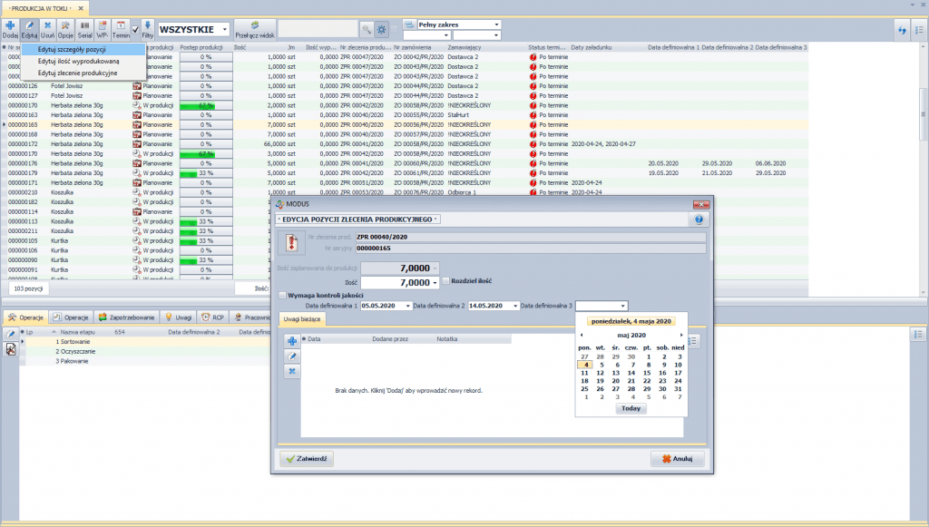Click the 33% progress bar of row 000000113
Screen dimensions: 929x527
[206, 221]
